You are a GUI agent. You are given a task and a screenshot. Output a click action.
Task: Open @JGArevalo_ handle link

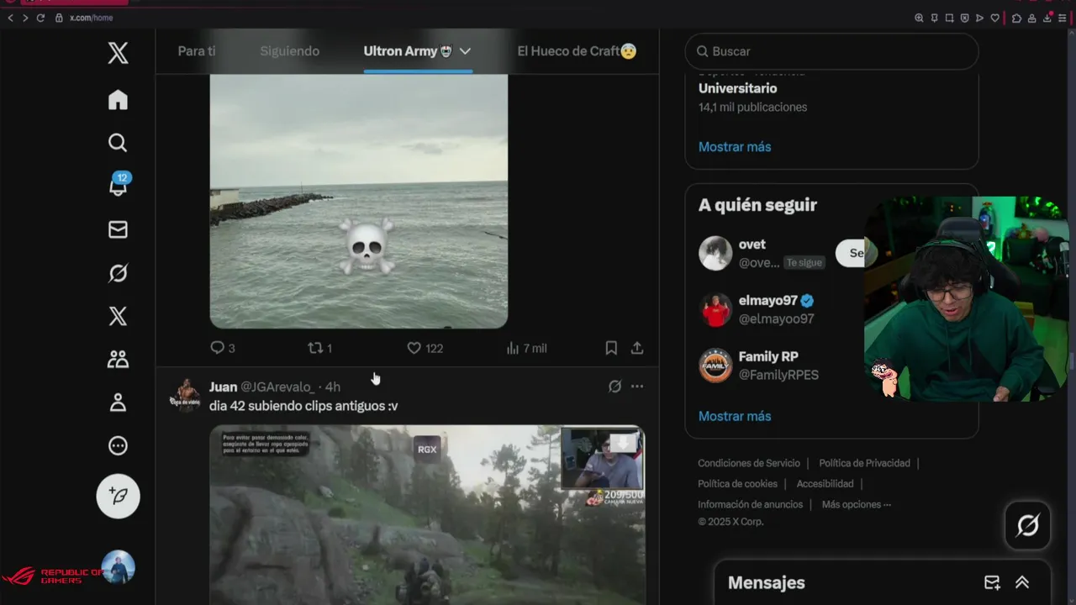277,387
